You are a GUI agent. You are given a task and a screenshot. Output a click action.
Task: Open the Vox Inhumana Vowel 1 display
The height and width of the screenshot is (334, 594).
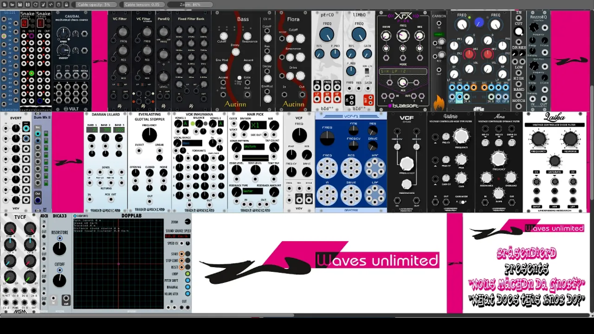coord(185,123)
